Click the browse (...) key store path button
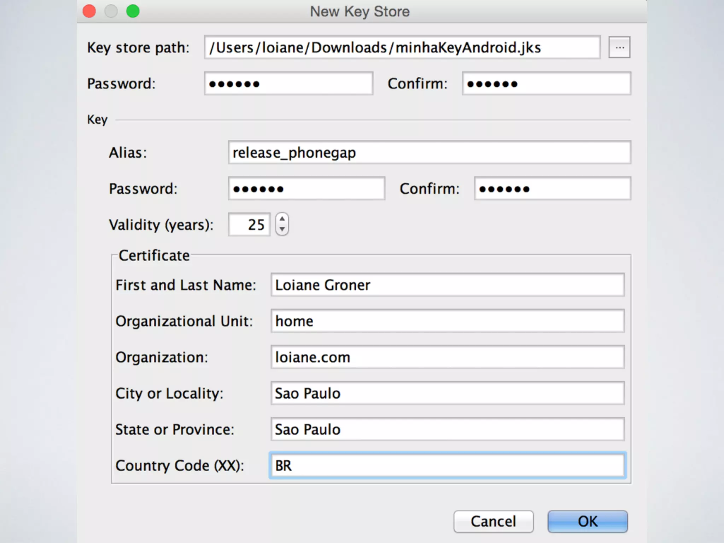This screenshot has width=724, height=543. coord(619,47)
